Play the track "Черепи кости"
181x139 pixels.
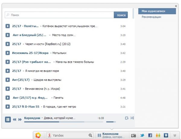pyautogui.click(x=8, y=44)
